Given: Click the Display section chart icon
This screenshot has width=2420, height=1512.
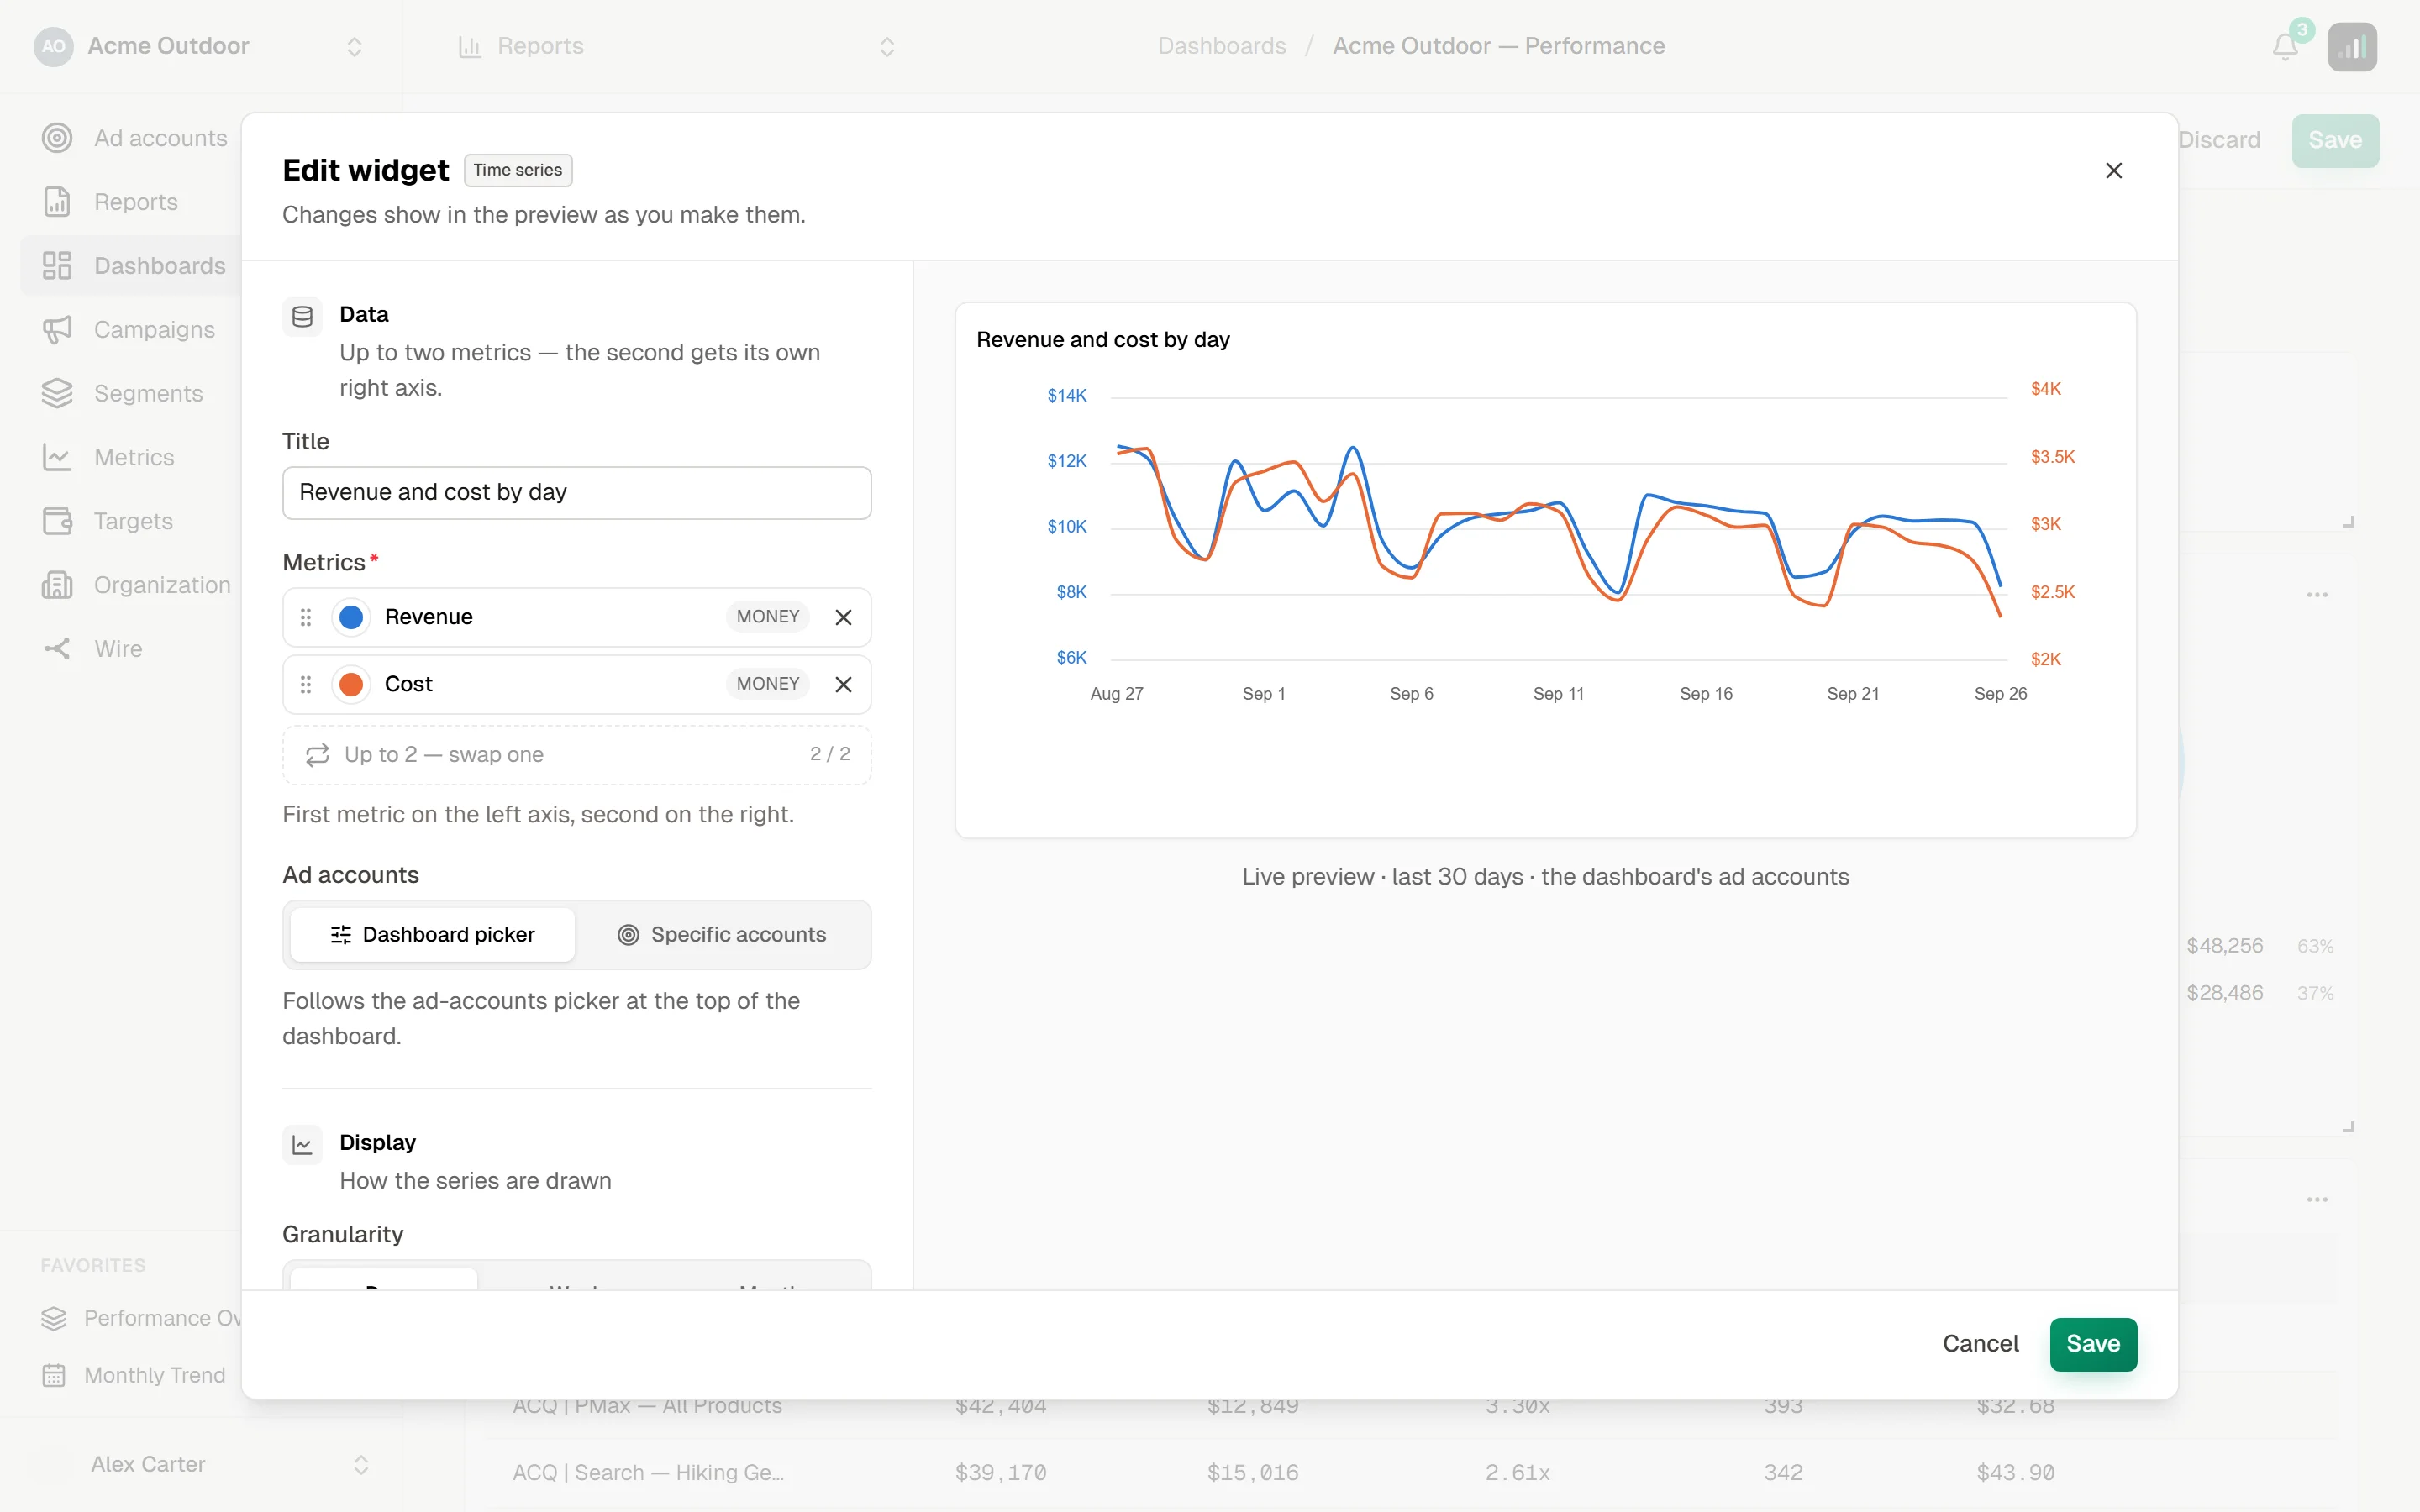Looking at the screenshot, I should [x=302, y=1145].
